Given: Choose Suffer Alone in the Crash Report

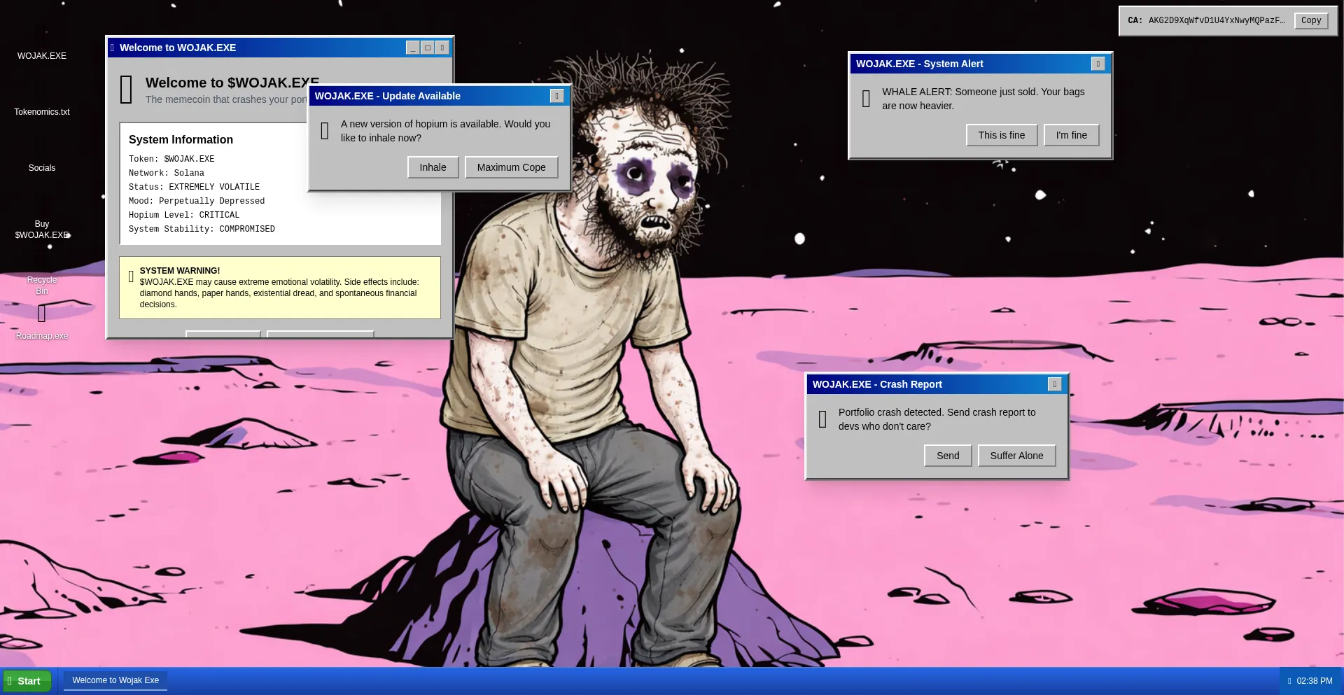Looking at the screenshot, I should [1016, 456].
